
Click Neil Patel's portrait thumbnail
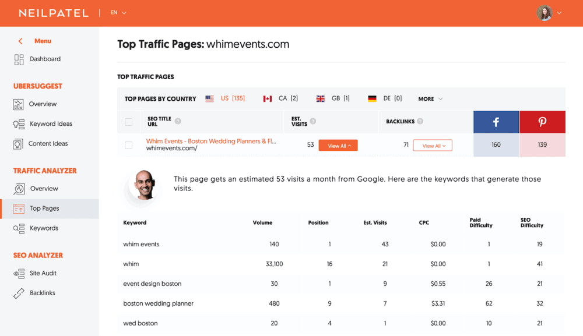(x=145, y=185)
